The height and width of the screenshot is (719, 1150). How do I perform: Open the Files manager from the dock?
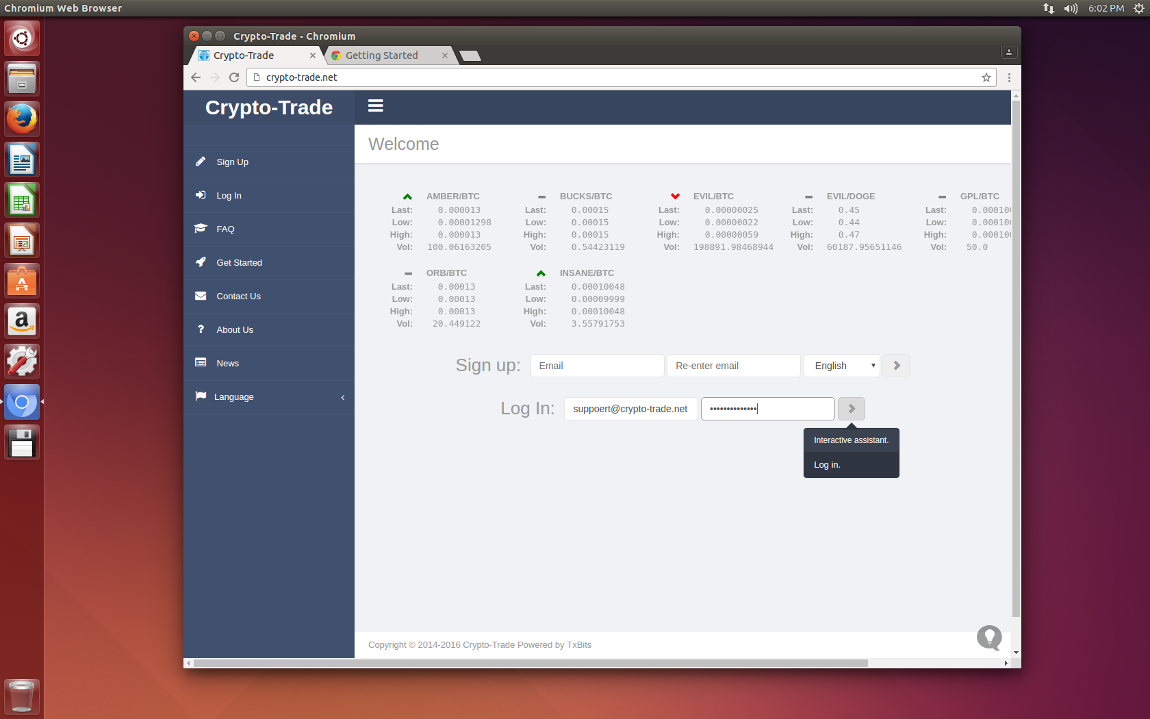pos(22,78)
